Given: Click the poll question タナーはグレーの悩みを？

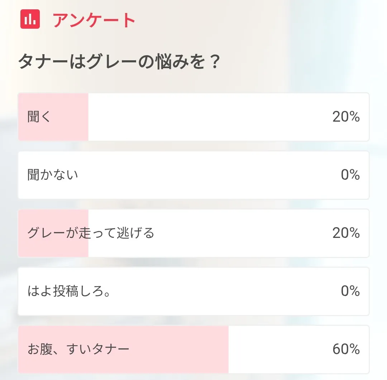Looking at the screenshot, I should coord(119,62).
